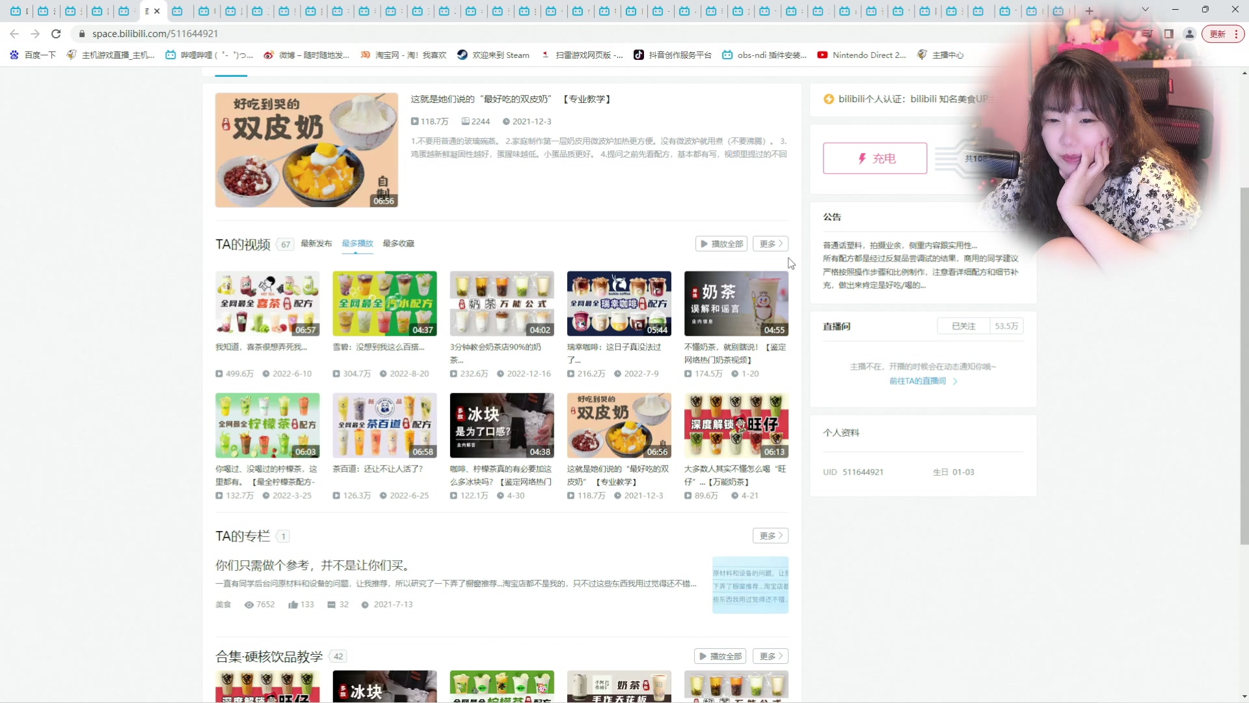The width and height of the screenshot is (1249, 703).
Task: Click the 53.5万 follower count
Action: (1006, 326)
